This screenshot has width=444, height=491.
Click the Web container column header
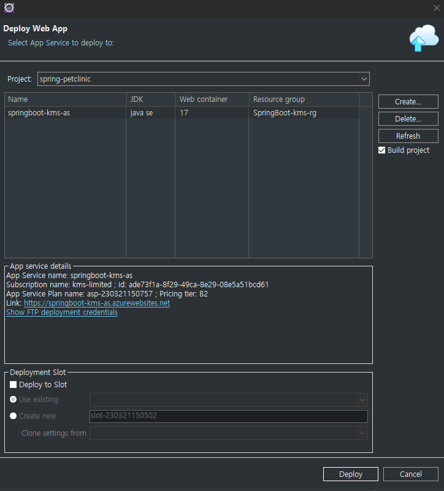[x=212, y=99]
